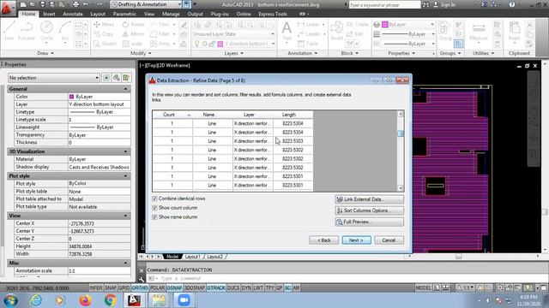Click Cancel in Data Extraction dialog

389,240
